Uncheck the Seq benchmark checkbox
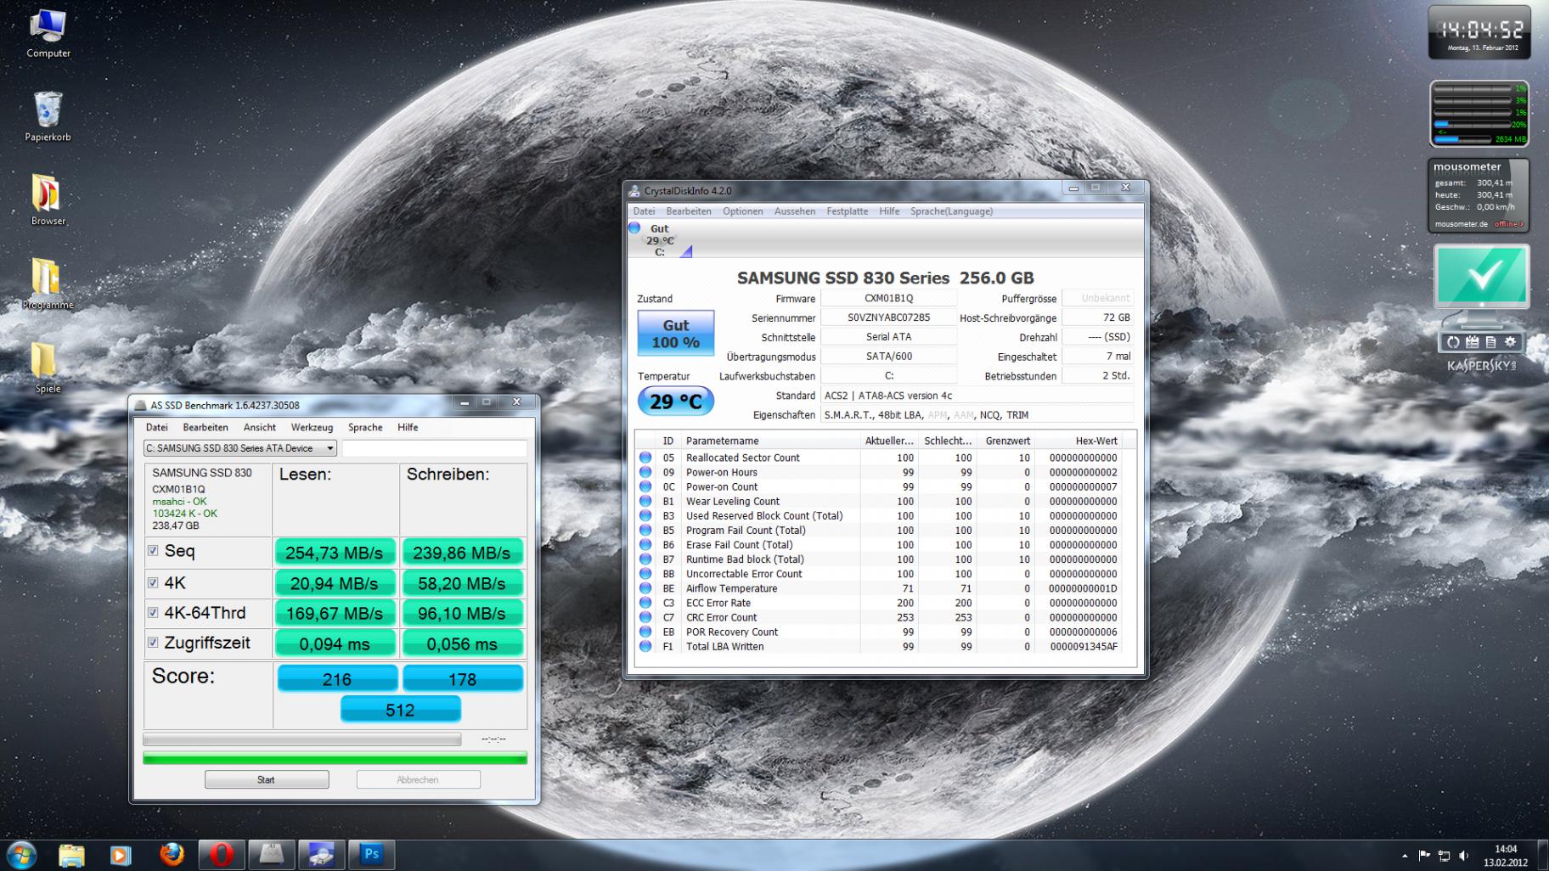Image resolution: width=1549 pixels, height=871 pixels. pyautogui.click(x=153, y=551)
